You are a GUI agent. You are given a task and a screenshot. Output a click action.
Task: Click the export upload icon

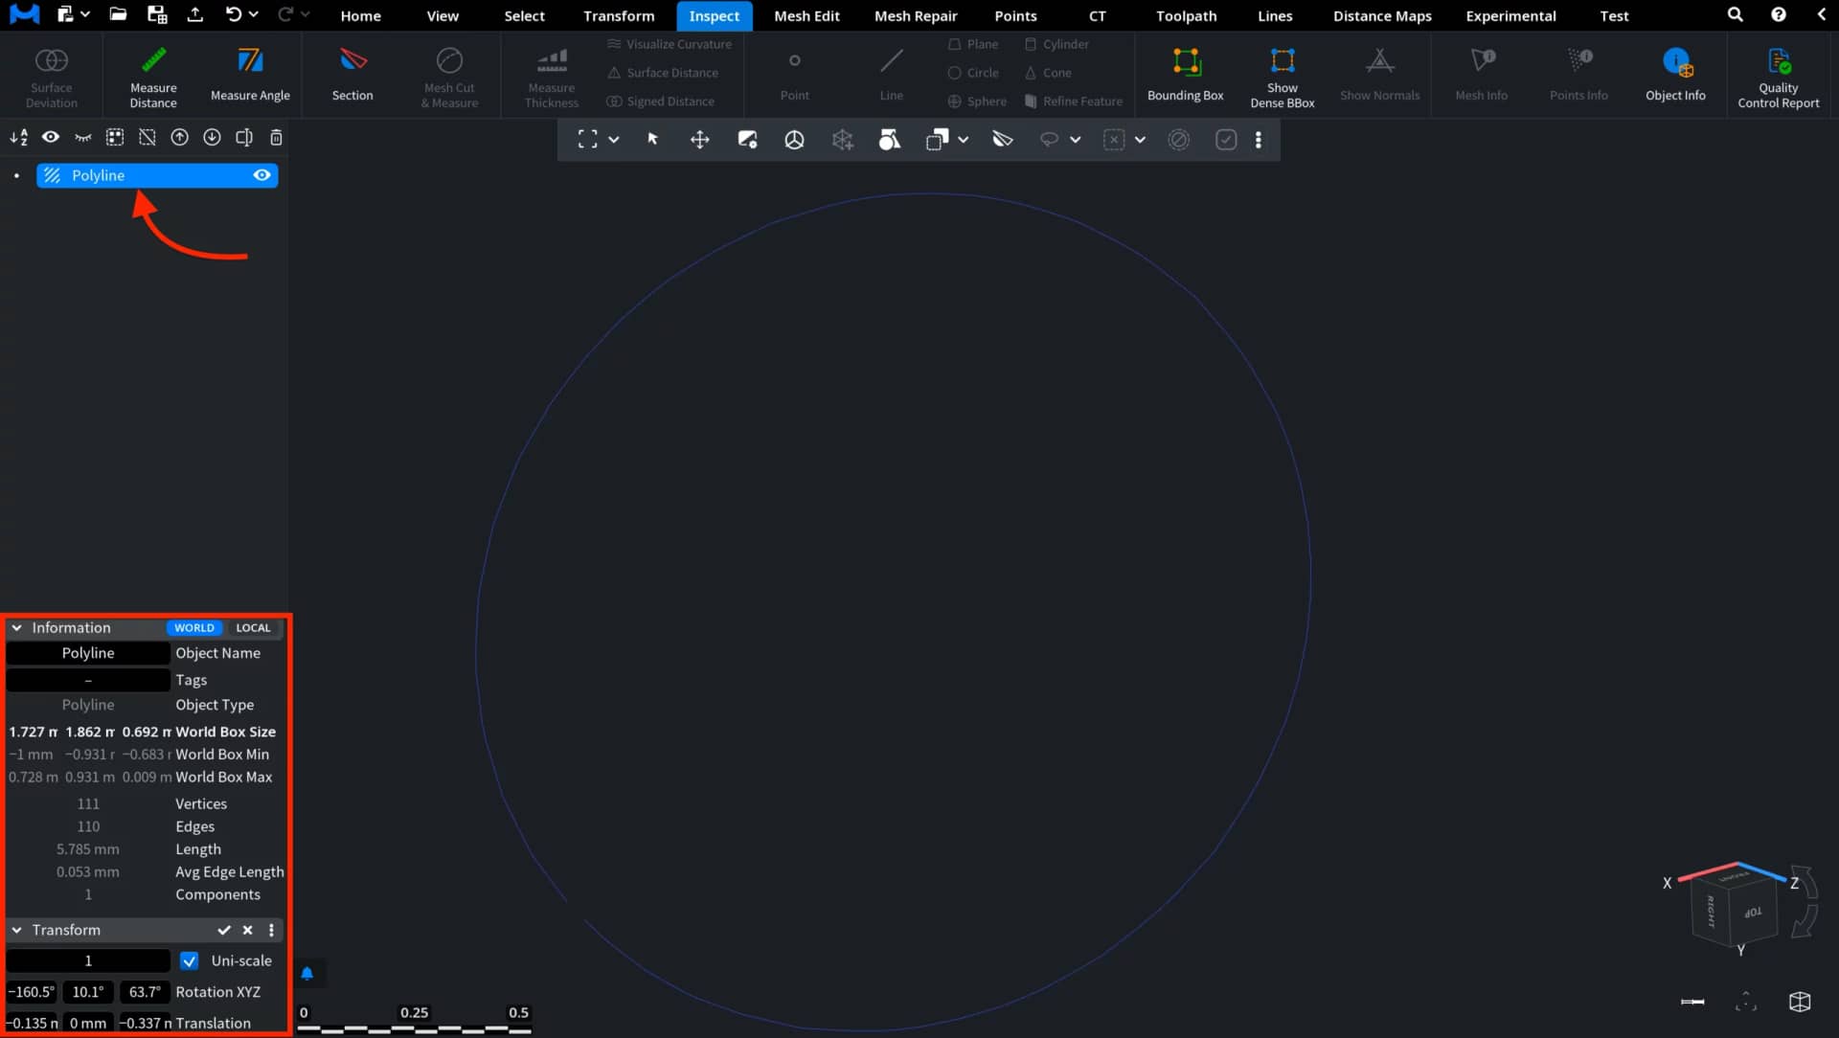(x=194, y=14)
